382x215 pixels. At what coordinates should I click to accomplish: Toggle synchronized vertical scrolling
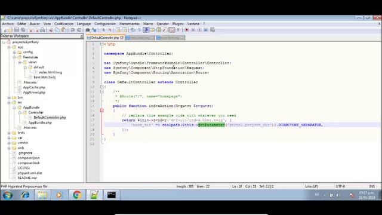pyautogui.click(x=118, y=30)
